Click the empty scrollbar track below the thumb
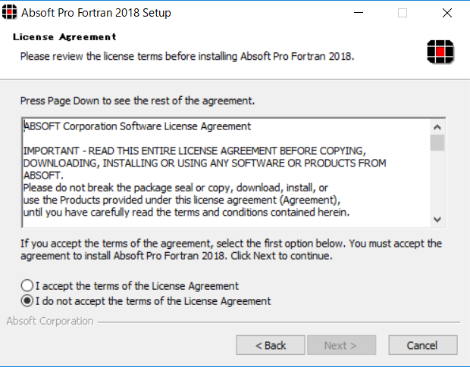The height and width of the screenshot is (367, 470). [437, 182]
